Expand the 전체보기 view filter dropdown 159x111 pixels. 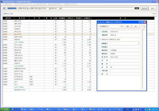(50, 8)
